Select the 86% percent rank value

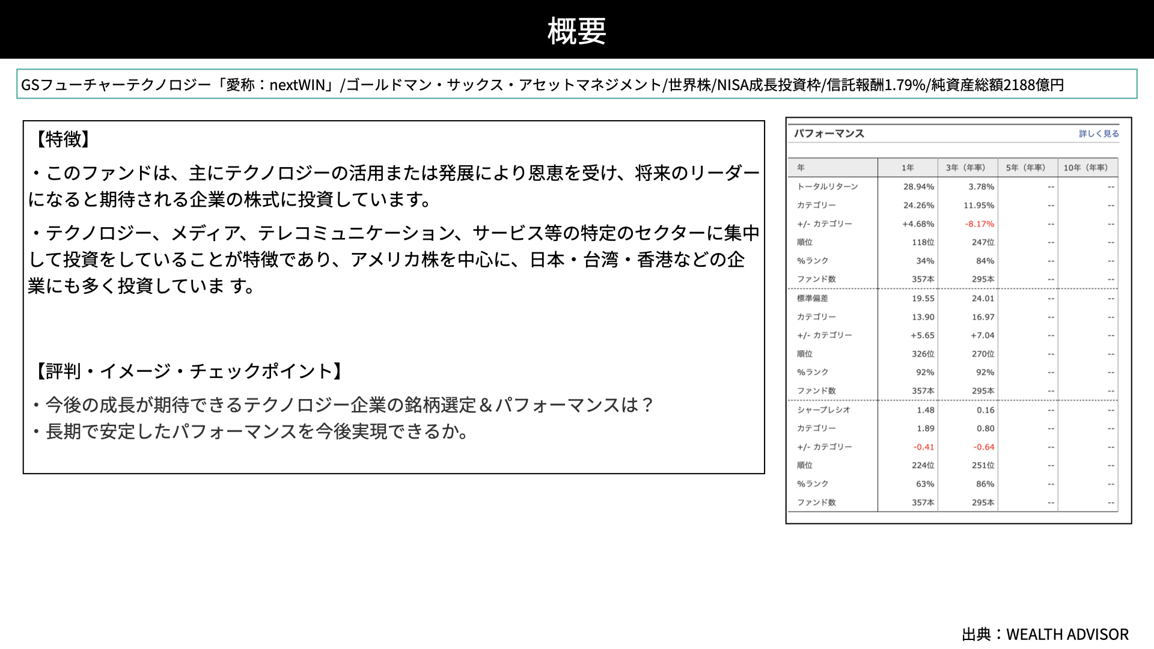(x=985, y=484)
